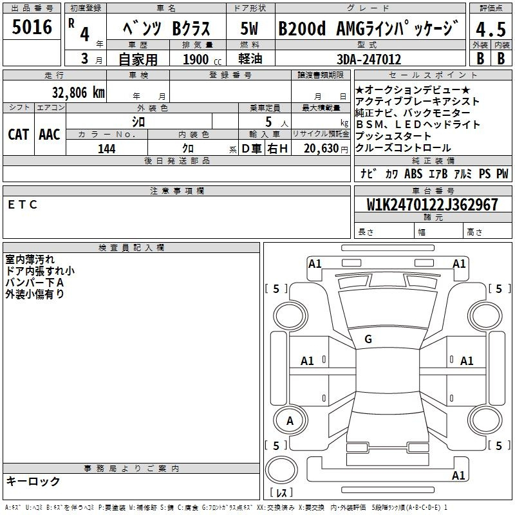This screenshot has width=515, height=515.
Task: Click the ナビ equipment marker
Action: (x=369, y=174)
